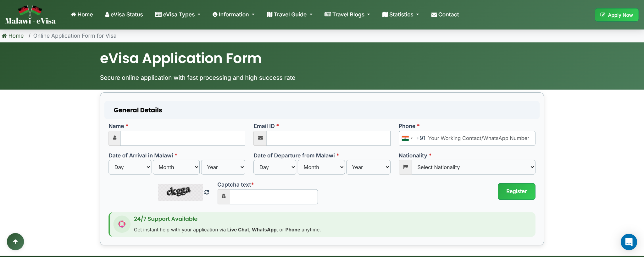Click the Name input field
Screen dimensions: 644x257
pyautogui.click(x=182, y=138)
